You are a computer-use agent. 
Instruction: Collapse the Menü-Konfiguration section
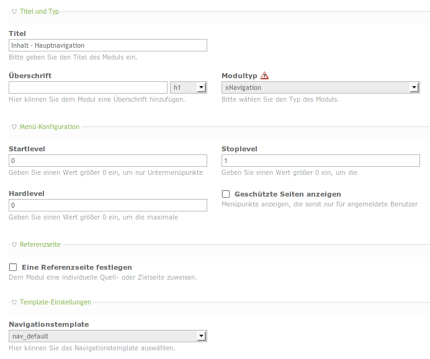point(14,126)
